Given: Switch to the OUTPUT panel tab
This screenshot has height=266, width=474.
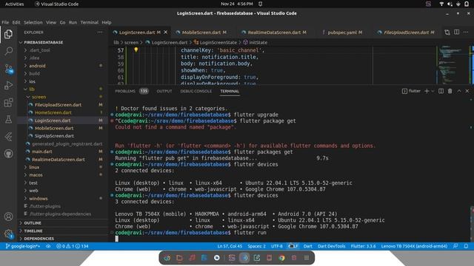Looking at the screenshot, I should [164, 91].
